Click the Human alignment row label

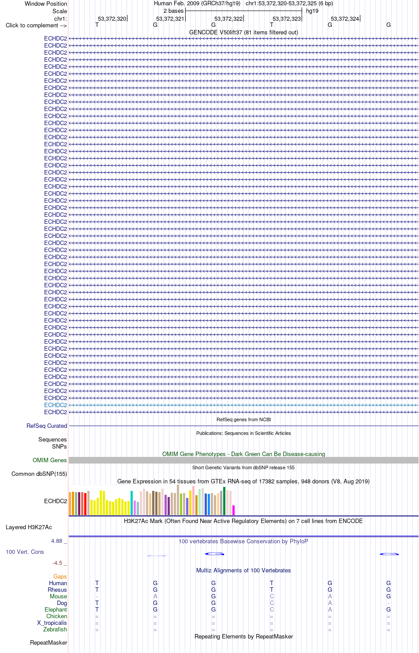click(58, 583)
